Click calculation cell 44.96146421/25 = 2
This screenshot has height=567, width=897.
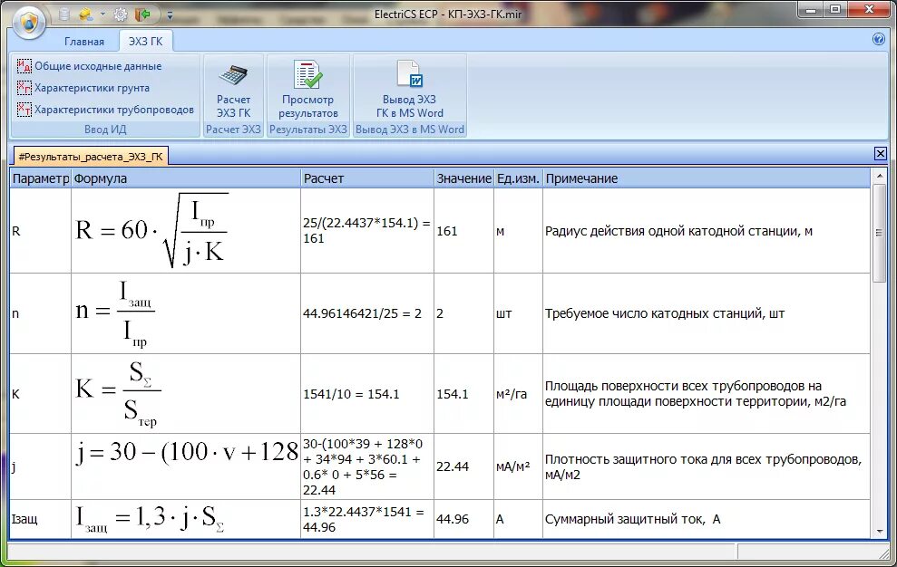tap(367, 313)
